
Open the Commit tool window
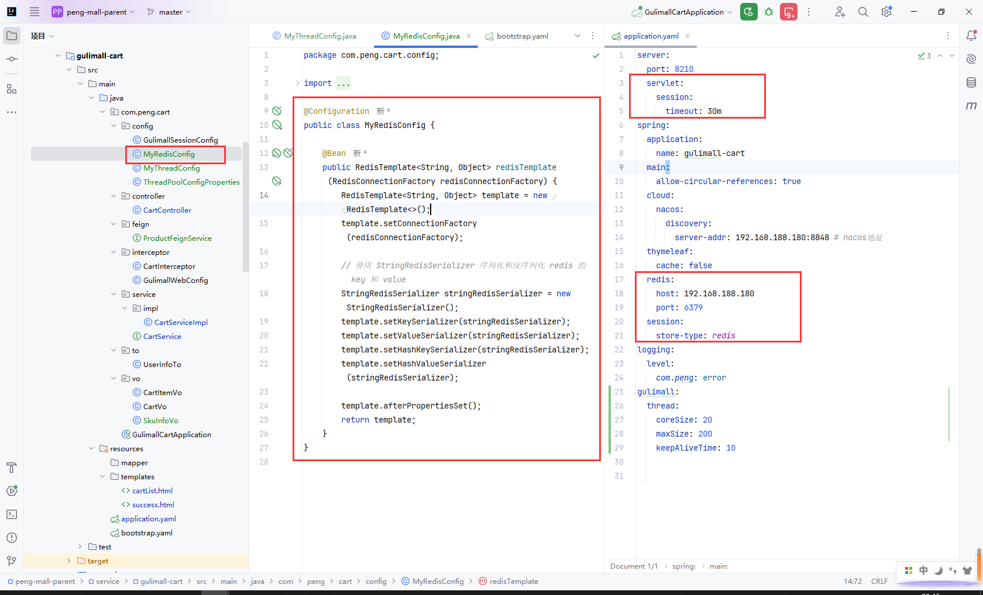12,59
